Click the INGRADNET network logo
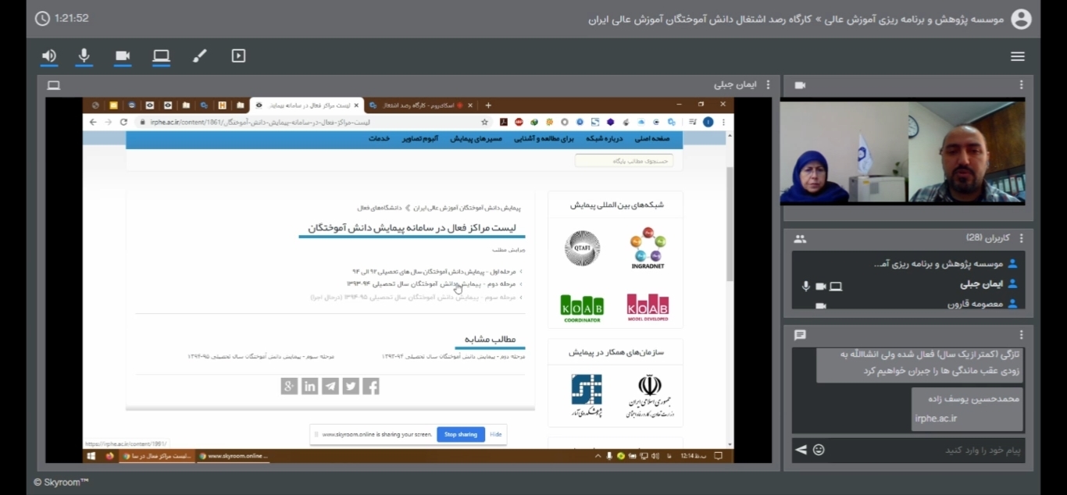Image resolution: width=1067 pixels, height=495 pixels. click(x=648, y=247)
